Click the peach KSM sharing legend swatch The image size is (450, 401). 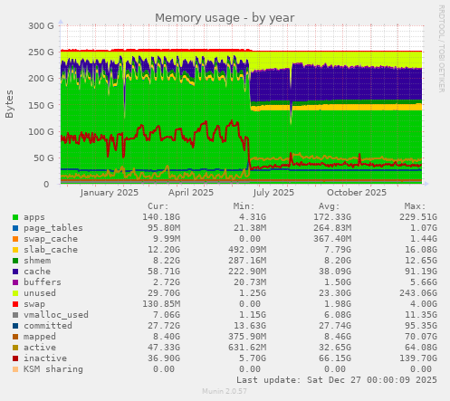(x=15, y=369)
